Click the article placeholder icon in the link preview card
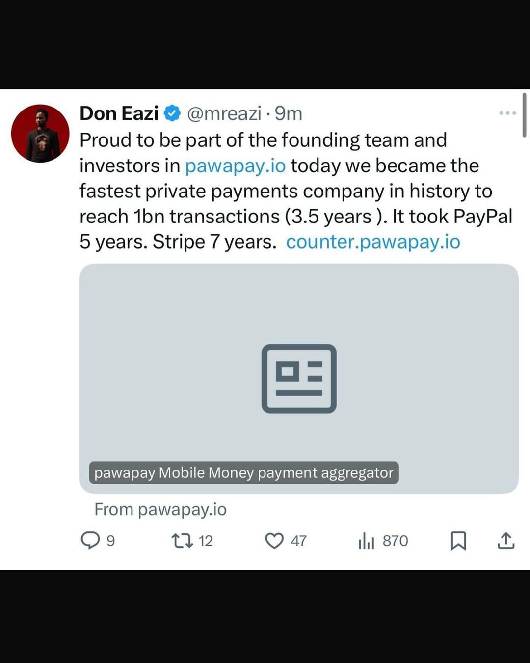This screenshot has width=530, height=663. pos(299,378)
